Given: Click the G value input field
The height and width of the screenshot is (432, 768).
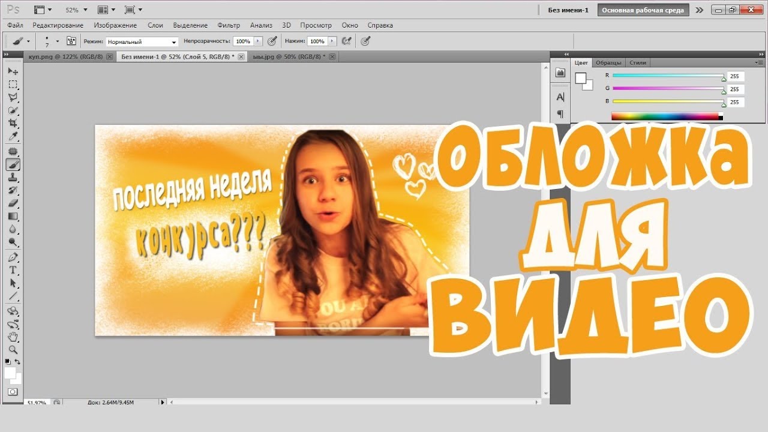Looking at the screenshot, I should pyautogui.click(x=736, y=89).
